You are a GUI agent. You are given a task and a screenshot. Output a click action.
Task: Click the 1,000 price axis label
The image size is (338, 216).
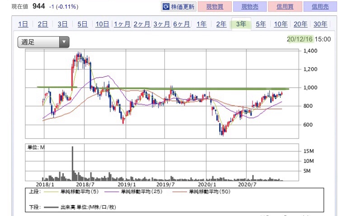point(310,87)
